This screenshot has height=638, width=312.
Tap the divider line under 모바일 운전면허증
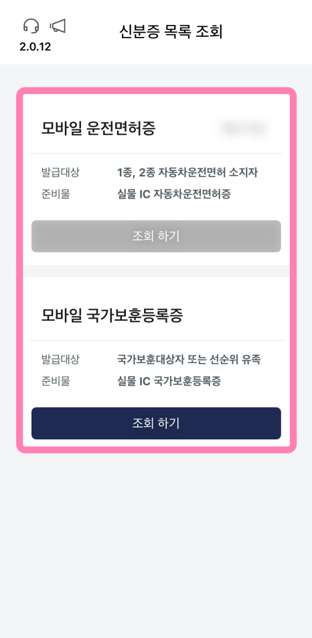156,154
